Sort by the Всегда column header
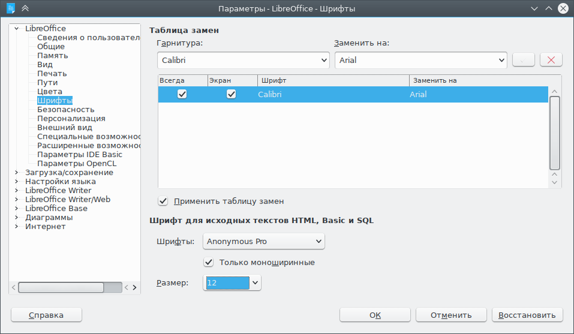This screenshot has height=334, width=574. 183,80
